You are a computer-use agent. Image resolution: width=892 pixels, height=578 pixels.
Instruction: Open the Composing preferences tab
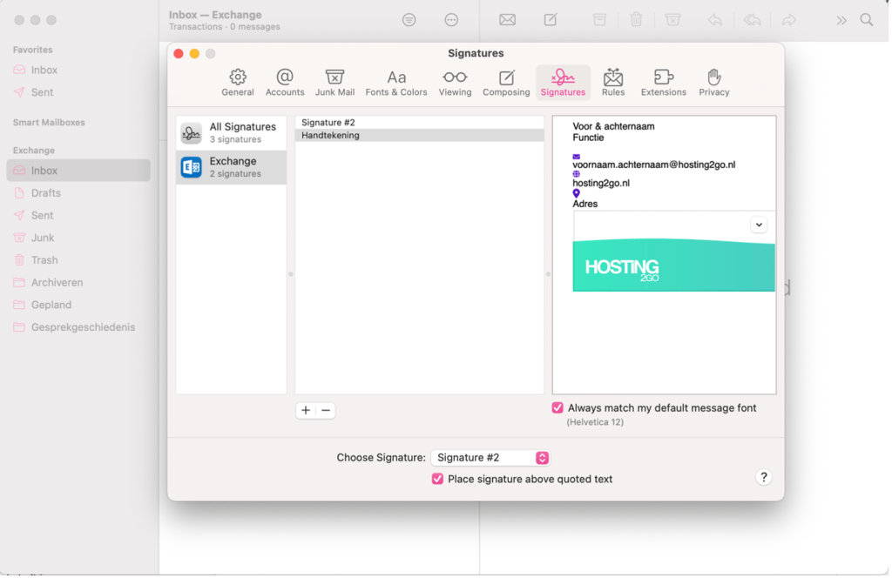506,83
